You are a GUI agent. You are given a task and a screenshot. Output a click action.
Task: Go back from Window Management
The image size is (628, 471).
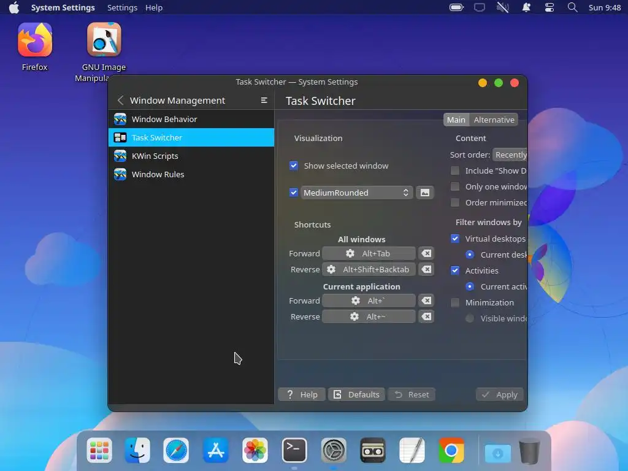pos(121,100)
